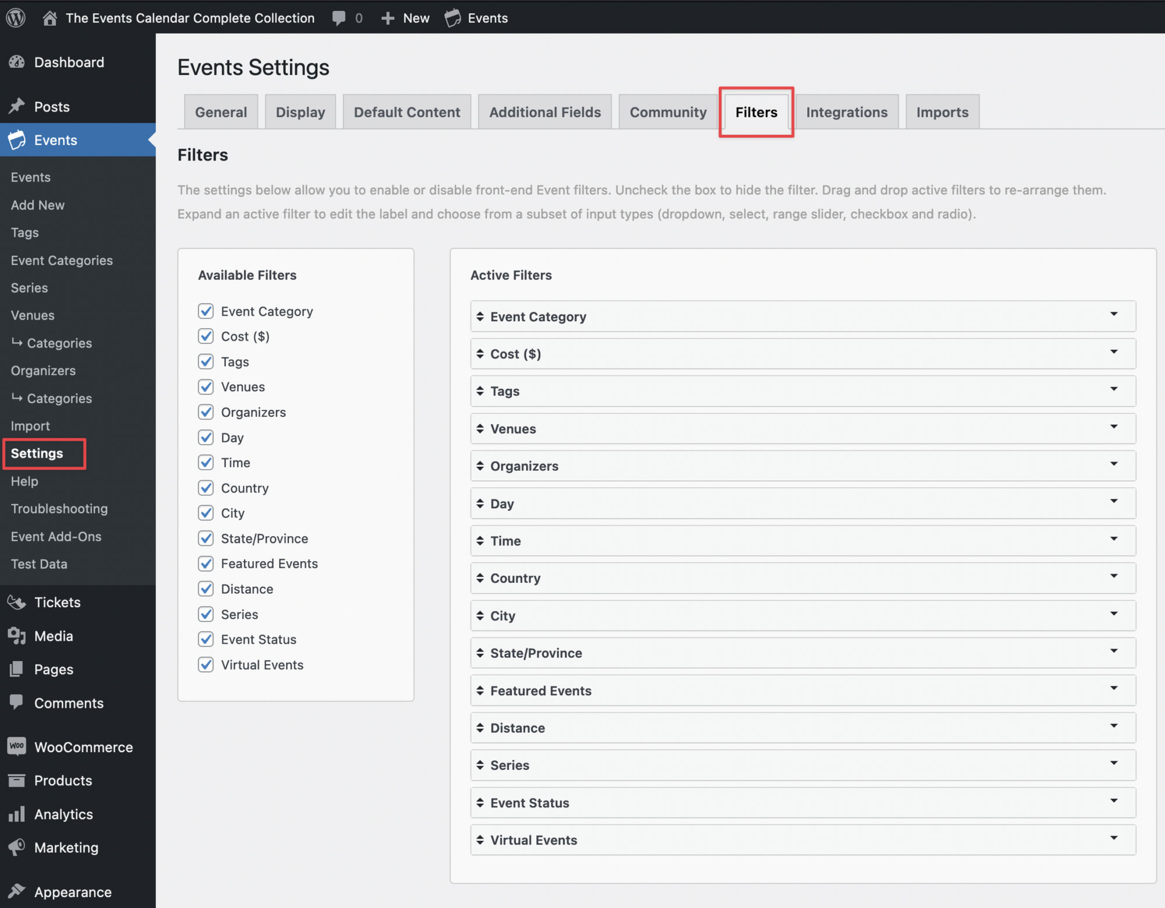Switch to the Integrations tab
This screenshot has height=908, width=1165.
[846, 112]
